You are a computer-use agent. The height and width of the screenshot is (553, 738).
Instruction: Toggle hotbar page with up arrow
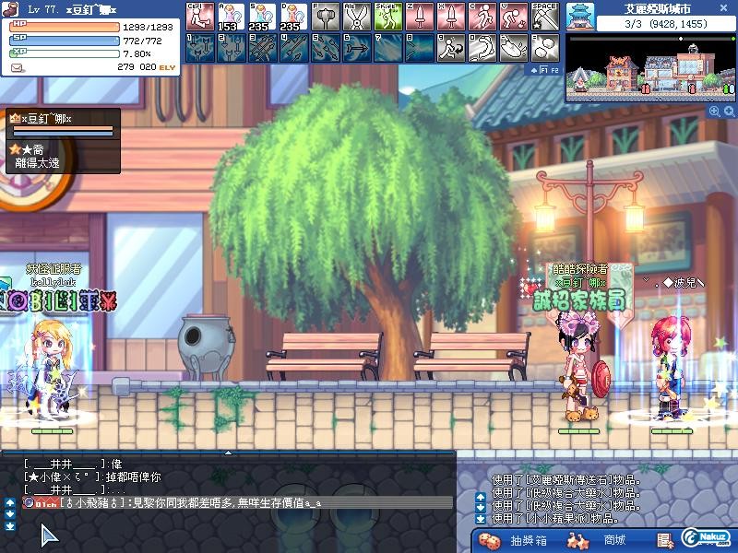534,71
